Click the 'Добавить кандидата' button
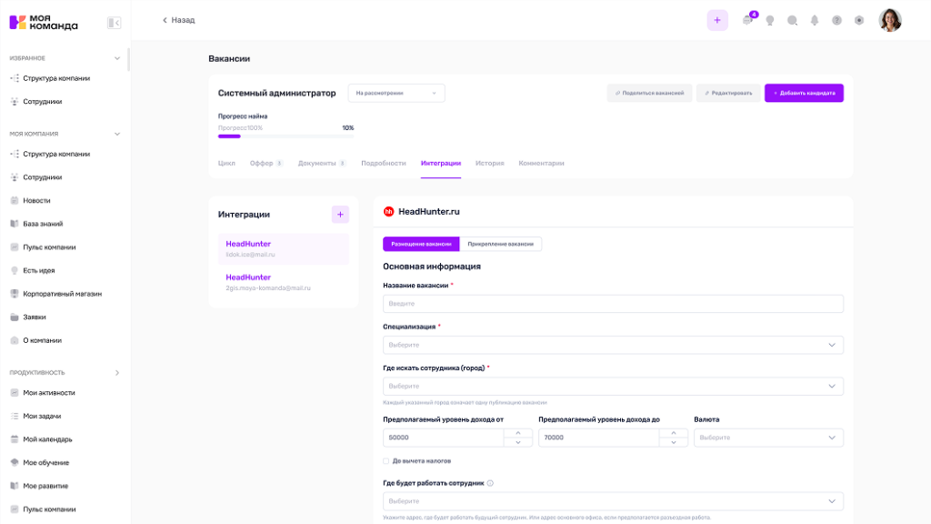Screen dimensions: 931x524 point(804,93)
